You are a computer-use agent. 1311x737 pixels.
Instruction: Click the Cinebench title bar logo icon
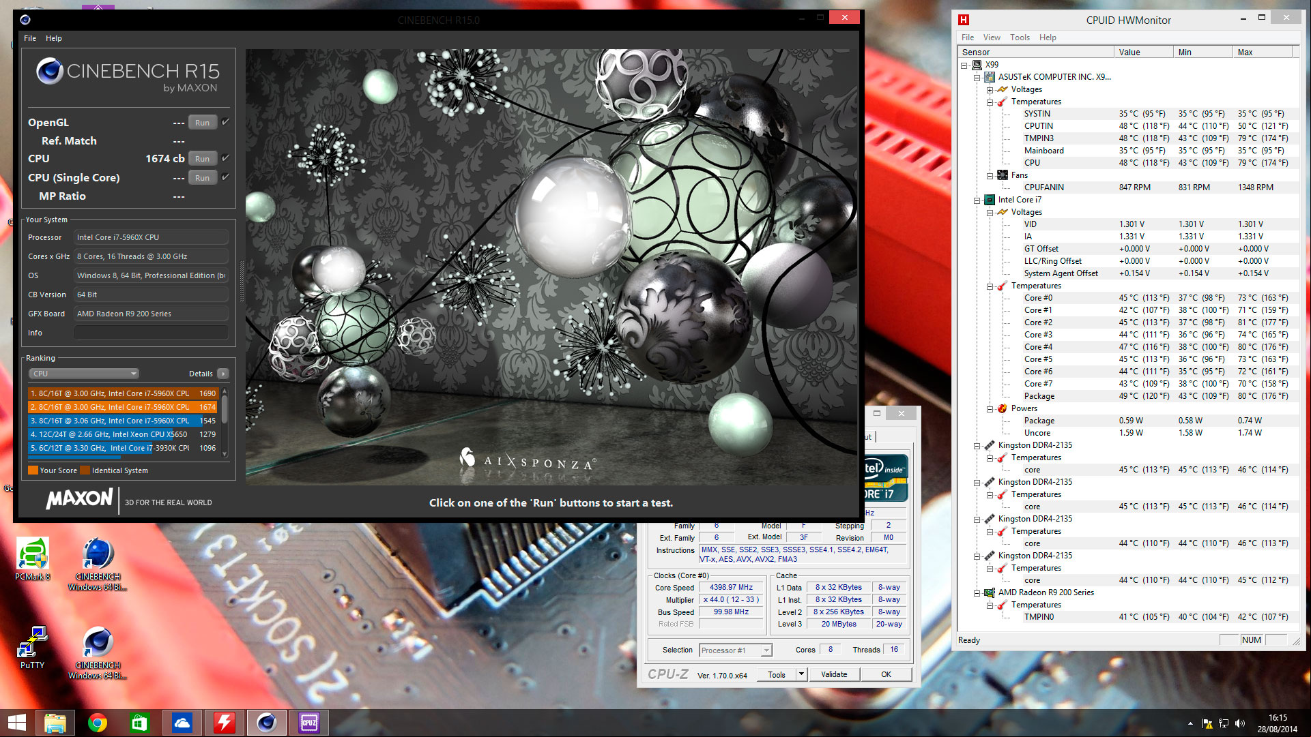pyautogui.click(x=25, y=20)
